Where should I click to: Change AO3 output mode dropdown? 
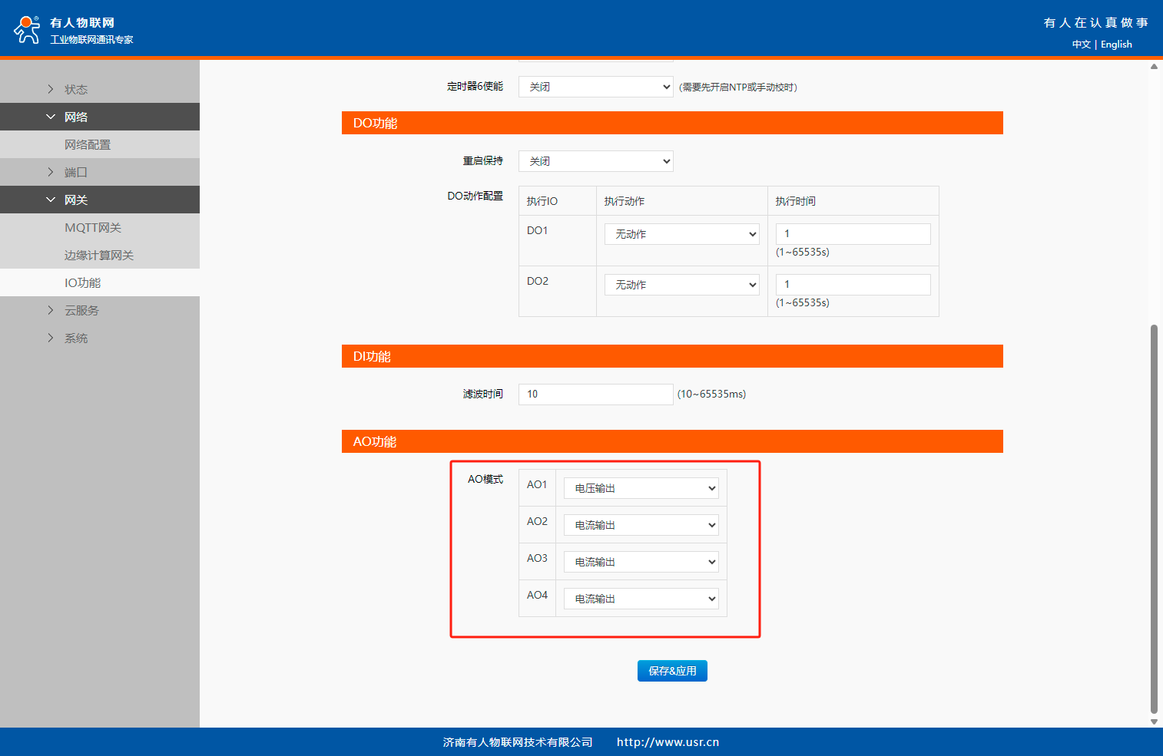point(641,562)
